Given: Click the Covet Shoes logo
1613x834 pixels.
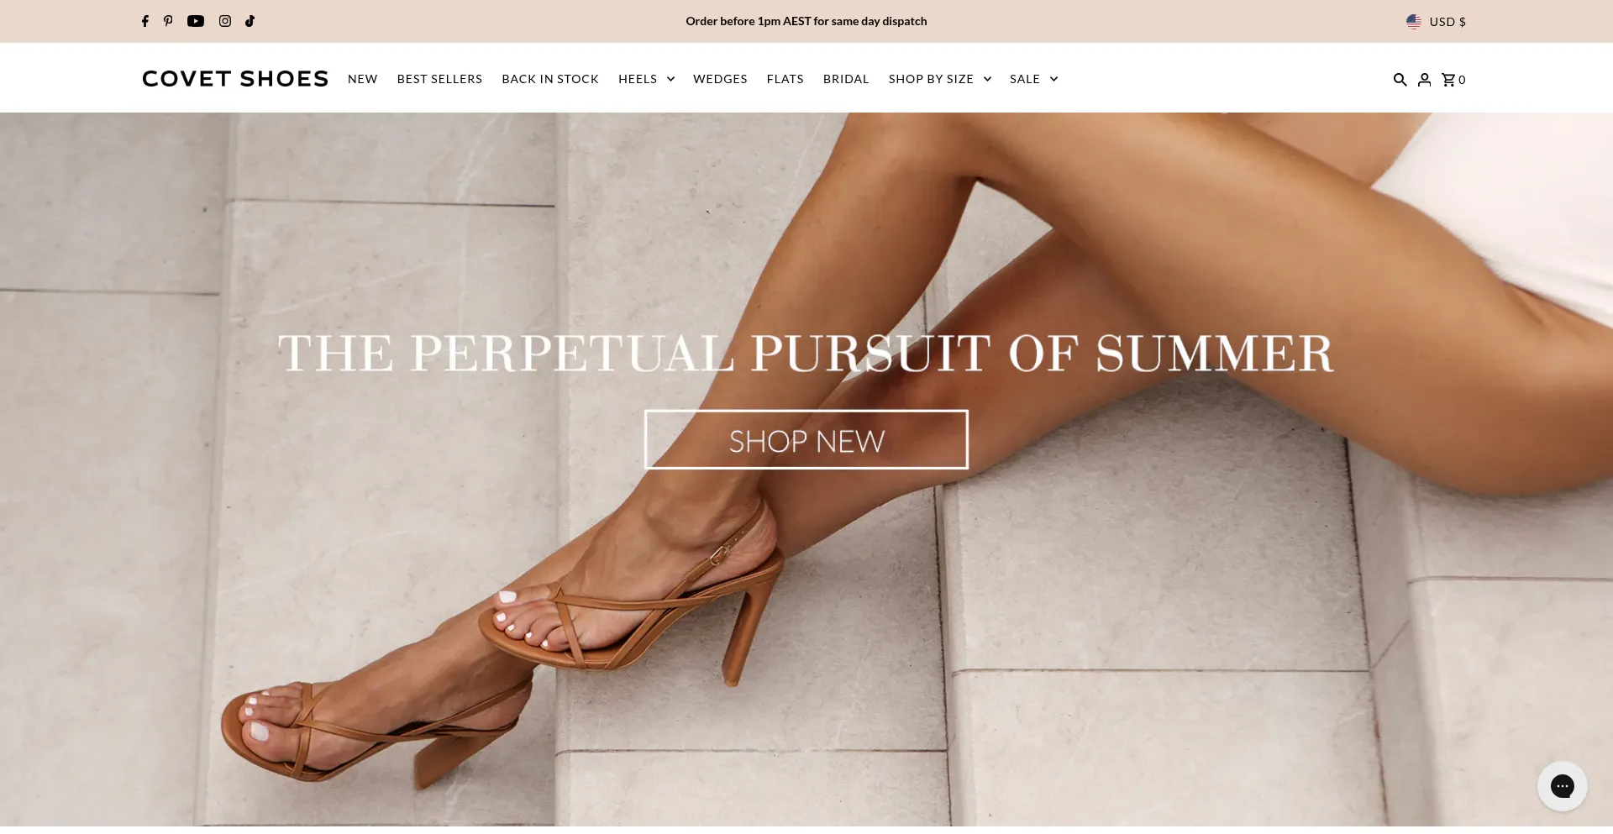Looking at the screenshot, I should (x=235, y=79).
